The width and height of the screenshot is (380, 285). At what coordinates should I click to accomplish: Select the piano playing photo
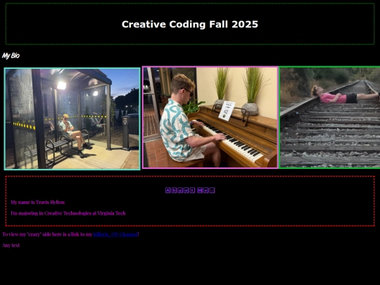click(210, 118)
